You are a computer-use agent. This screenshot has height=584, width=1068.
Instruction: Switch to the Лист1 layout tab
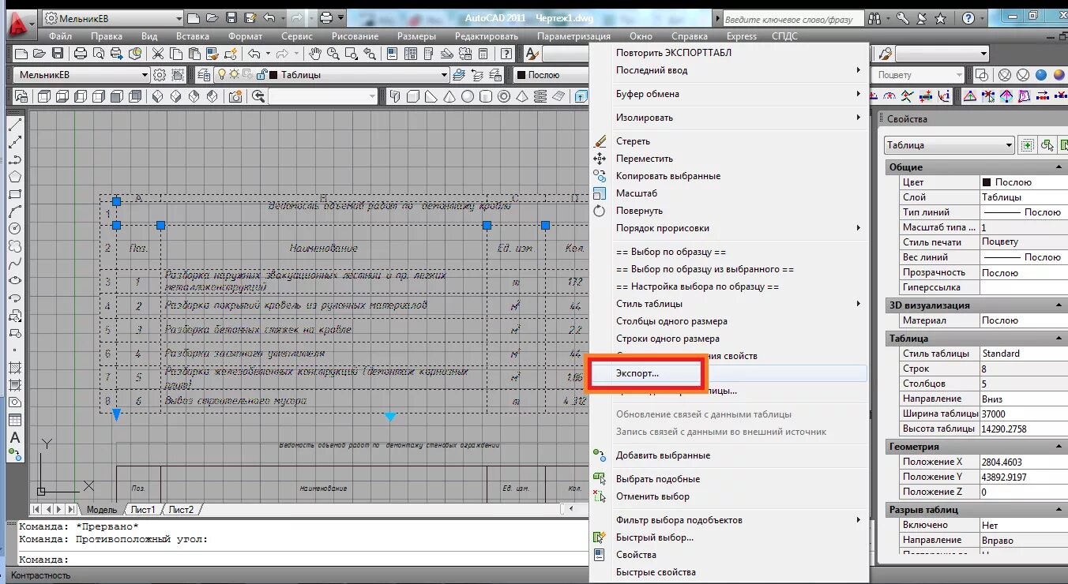coord(143,510)
